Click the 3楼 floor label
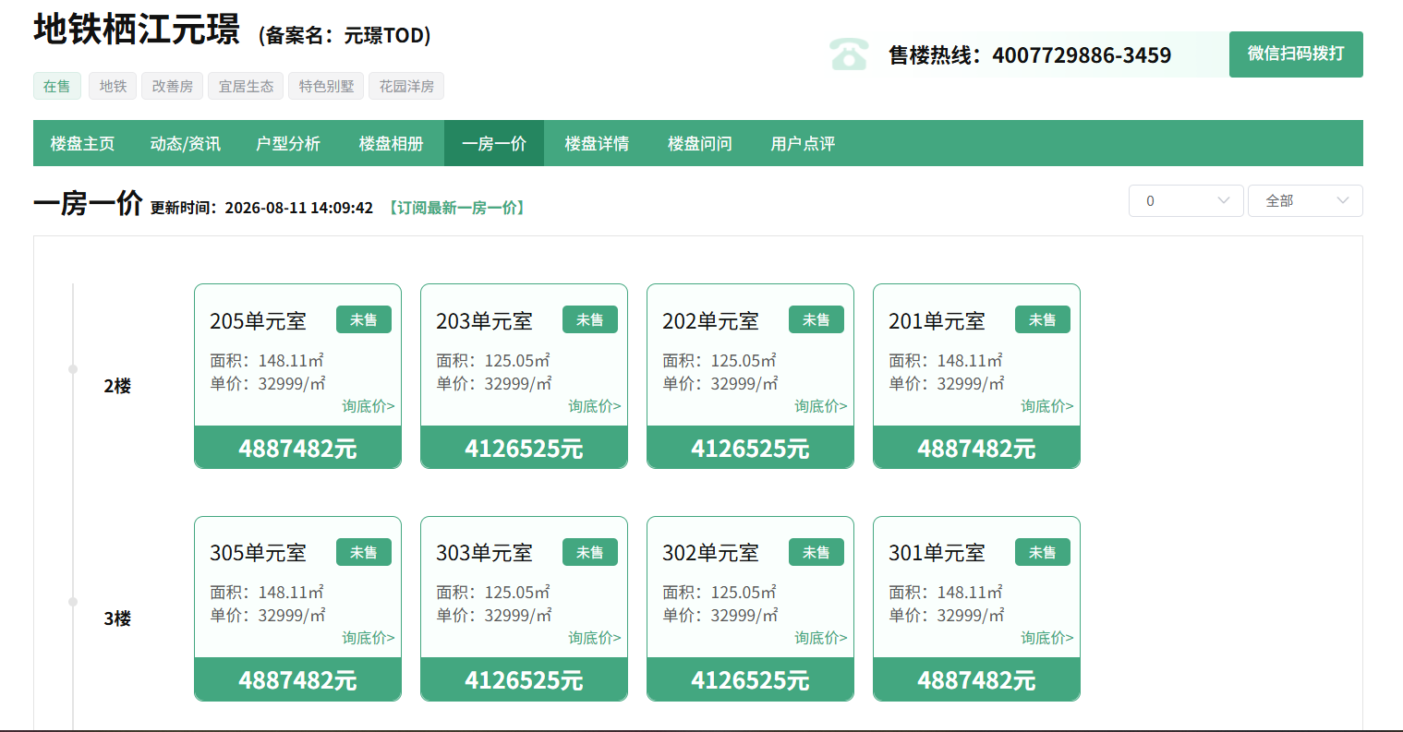The image size is (1403, 732). point(117,618)
